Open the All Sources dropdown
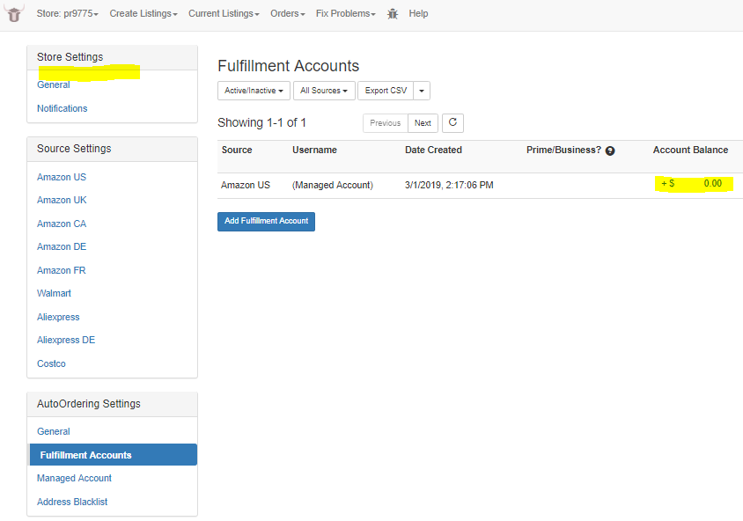 (x=324, y=91)
